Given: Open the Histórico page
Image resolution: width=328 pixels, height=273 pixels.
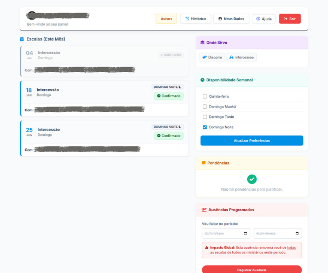Looking at the screenshot, I should [x=195, y=19].
